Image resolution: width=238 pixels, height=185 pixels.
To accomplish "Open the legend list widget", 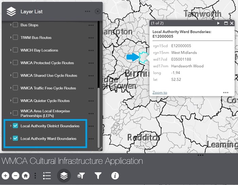I will coord(47,175).
